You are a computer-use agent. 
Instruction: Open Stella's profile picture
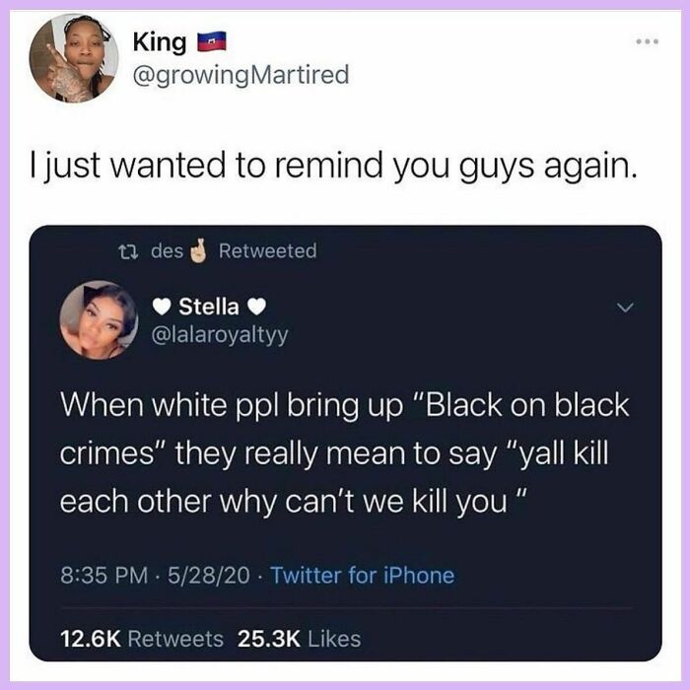coord(99,320)
